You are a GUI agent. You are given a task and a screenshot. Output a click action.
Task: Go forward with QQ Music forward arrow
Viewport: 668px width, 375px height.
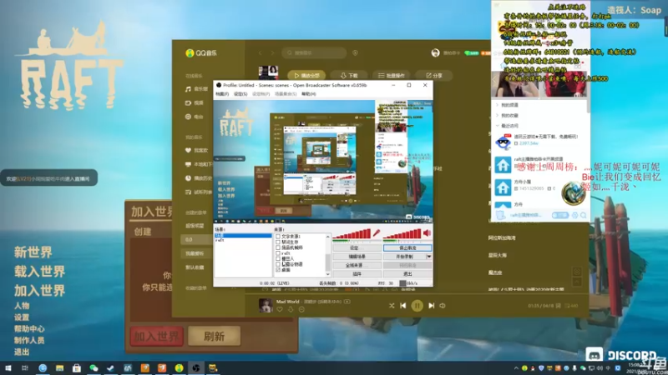click(273, 52)
